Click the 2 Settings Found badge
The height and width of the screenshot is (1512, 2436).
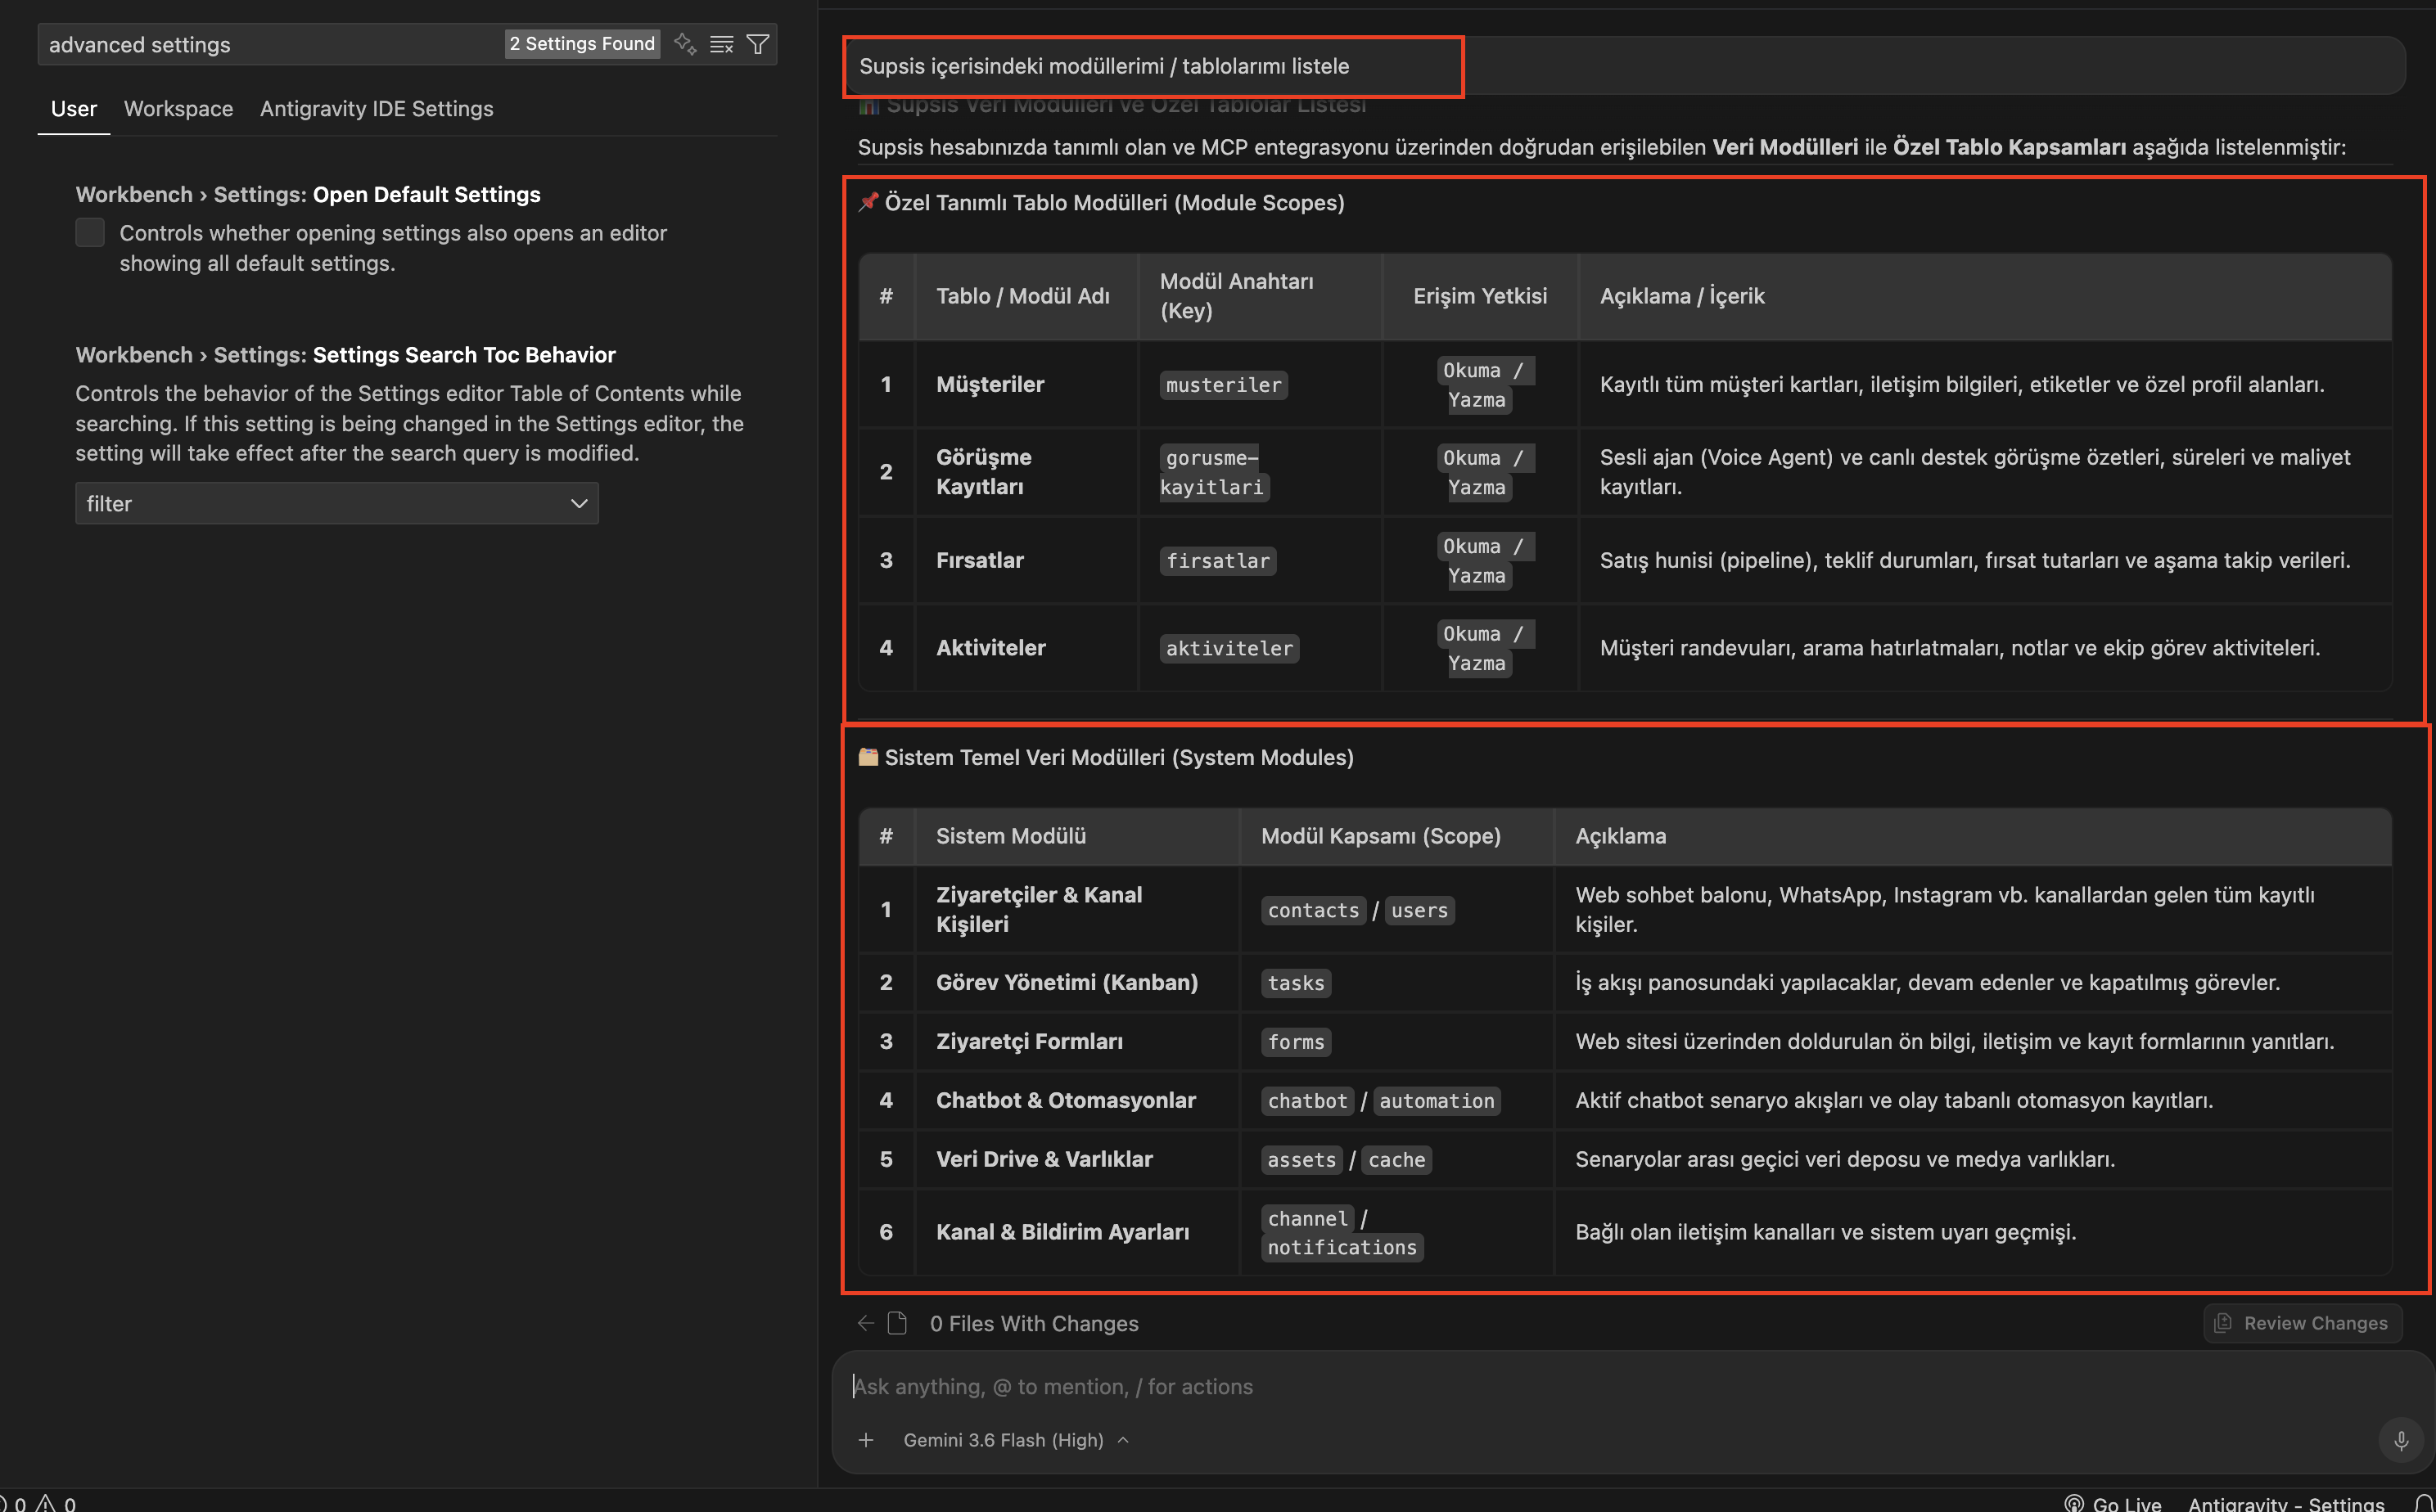(x=582, y=44)
